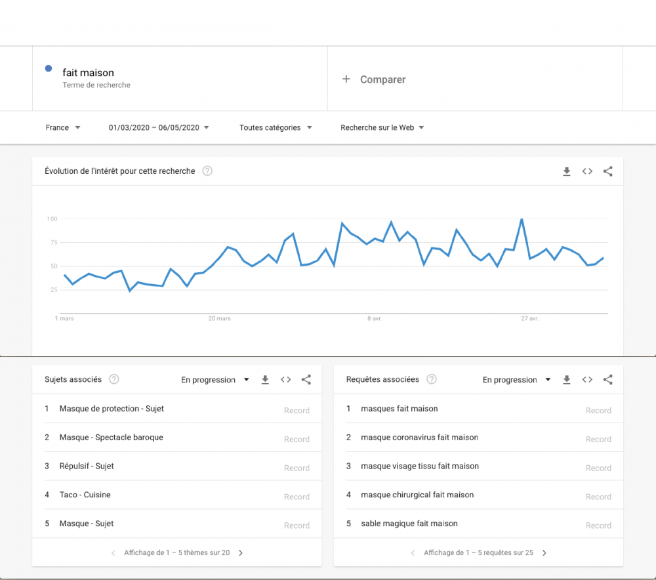Click the peak point of the trend line
The height and width of the screenshot is (580, 656).
(522, 219)
